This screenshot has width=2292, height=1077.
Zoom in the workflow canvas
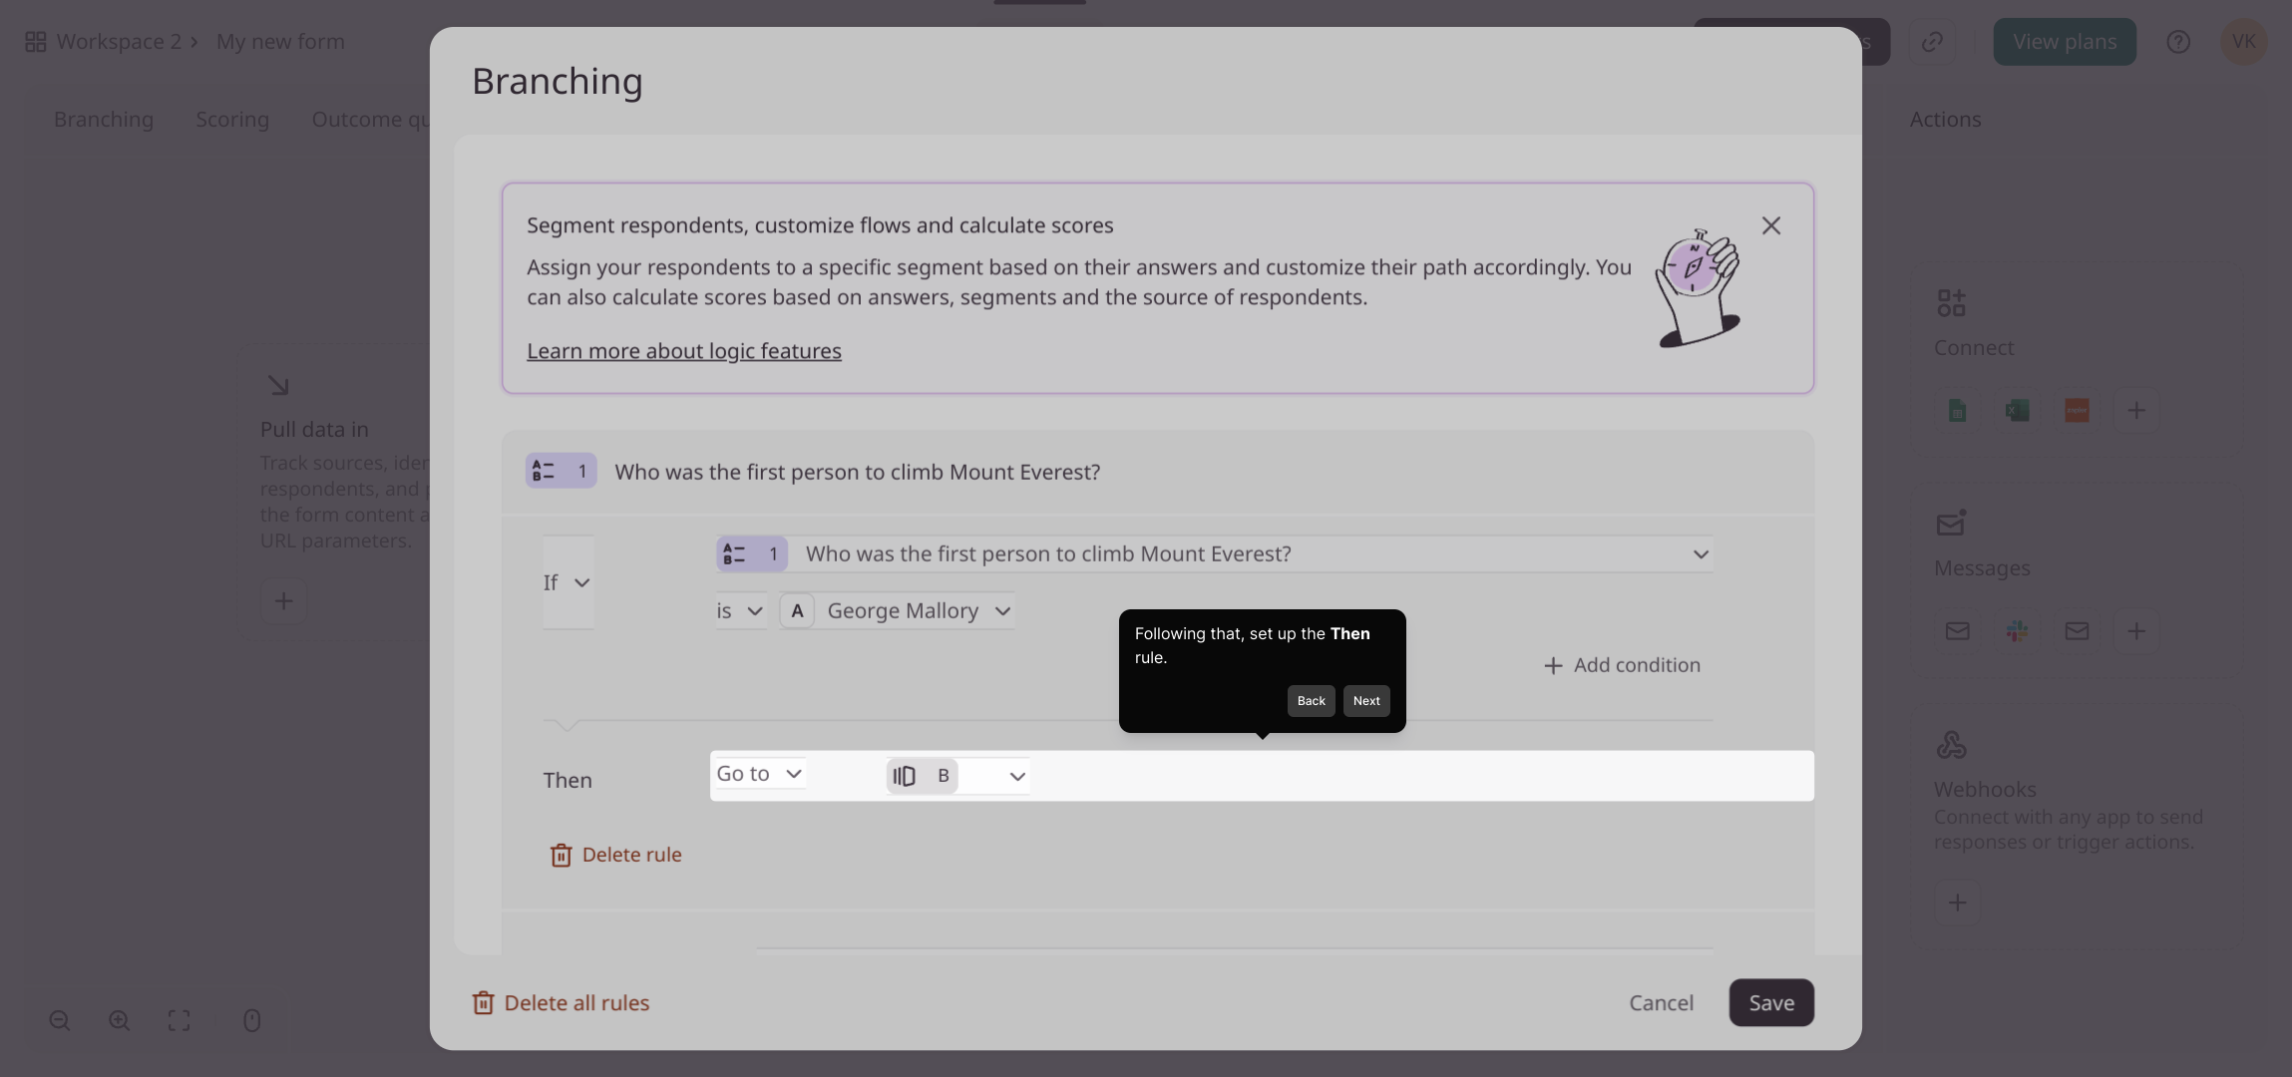(x=120, y=1020)
